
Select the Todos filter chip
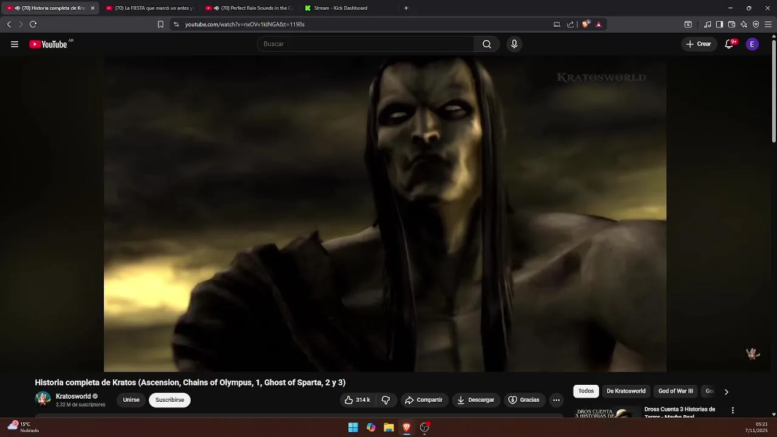pos(586,391)
